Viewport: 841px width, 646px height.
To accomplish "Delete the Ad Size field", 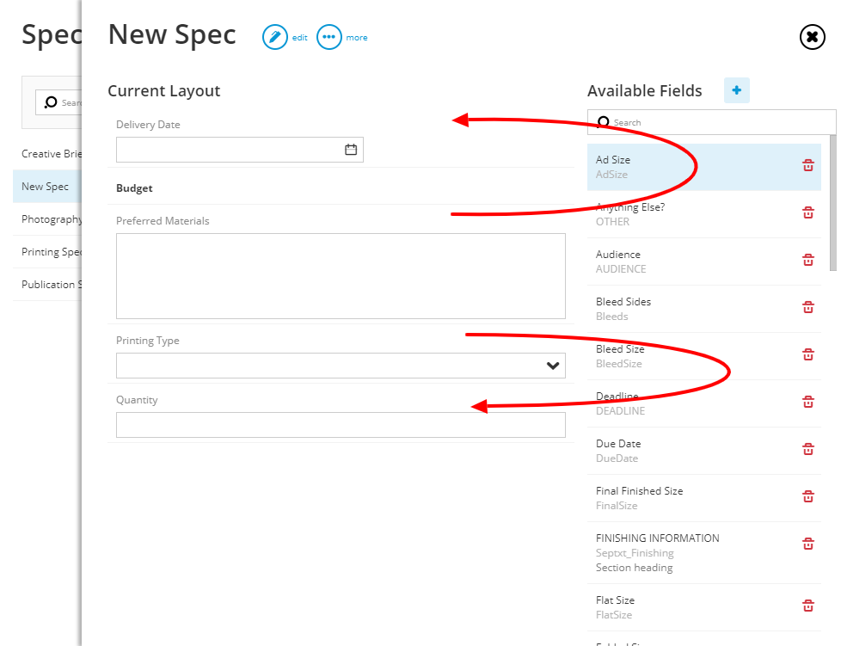I will (808, 165).
